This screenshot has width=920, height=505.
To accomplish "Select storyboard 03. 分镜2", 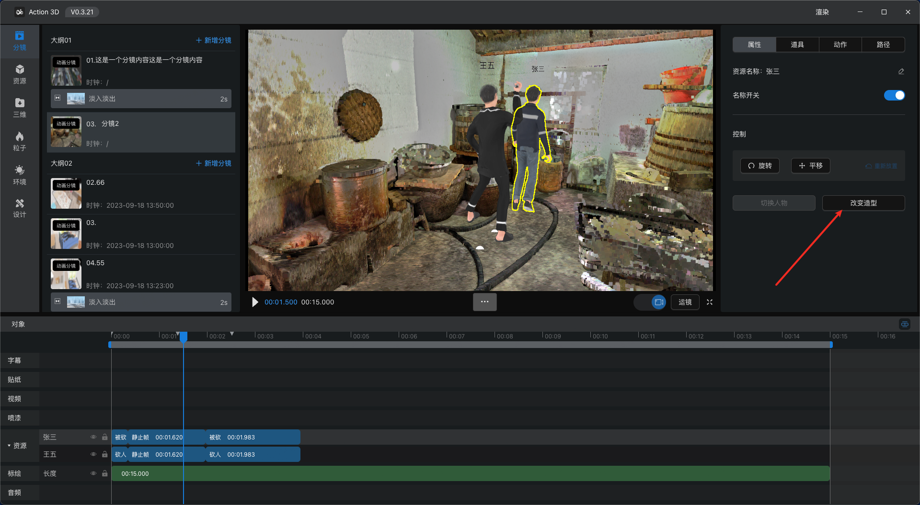I will click(141, 133).
